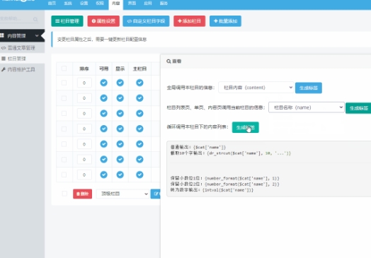Expand the 内容管理 sidebar chevron
The image size is (371, 258).
coord(37,35)
